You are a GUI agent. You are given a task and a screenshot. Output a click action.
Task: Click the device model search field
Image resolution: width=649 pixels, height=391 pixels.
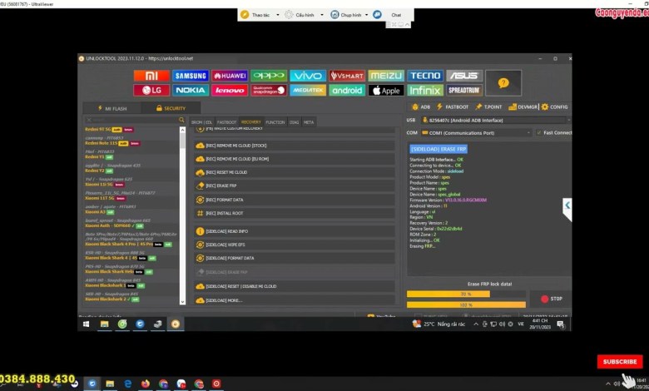click(x=131, y=120)
